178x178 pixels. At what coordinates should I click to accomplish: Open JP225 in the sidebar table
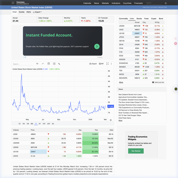(121, 37)
